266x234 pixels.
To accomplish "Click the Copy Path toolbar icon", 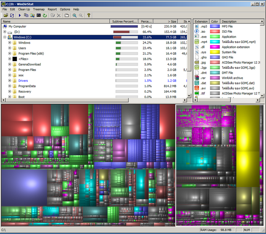I will click(26, 15).
